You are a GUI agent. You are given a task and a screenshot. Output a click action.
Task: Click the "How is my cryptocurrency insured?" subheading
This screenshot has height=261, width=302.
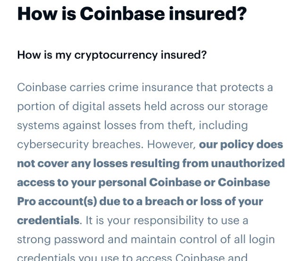tap(112, 55)
